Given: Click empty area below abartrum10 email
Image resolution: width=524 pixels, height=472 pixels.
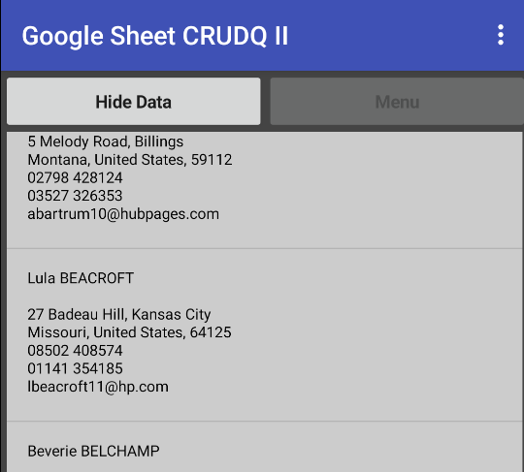Looking at the screenshot, I should pyautogui.click(x=264, y=236).
